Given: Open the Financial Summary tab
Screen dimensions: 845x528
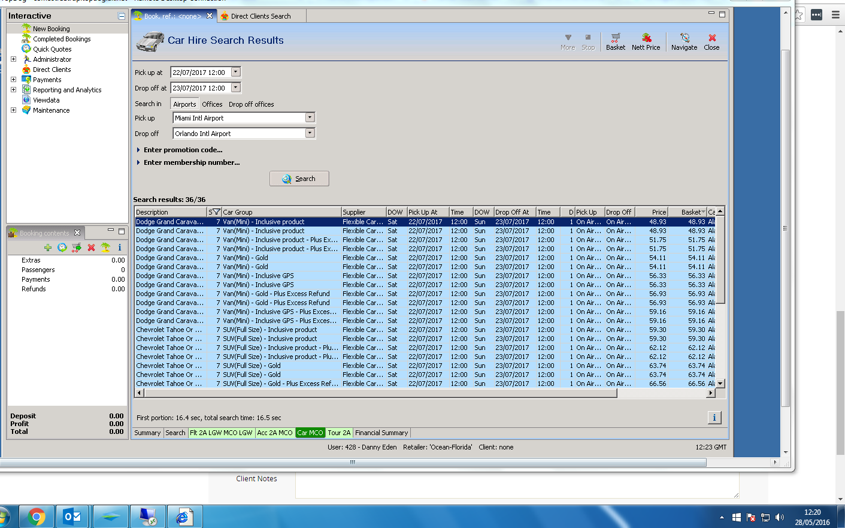Looking at the screenshot, I should pyautogui.click(x=381, y=433).
